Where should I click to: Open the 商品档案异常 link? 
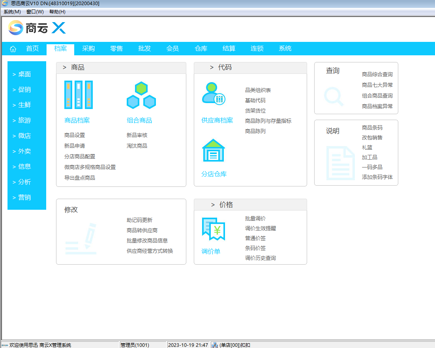click(x=377, y=106)
